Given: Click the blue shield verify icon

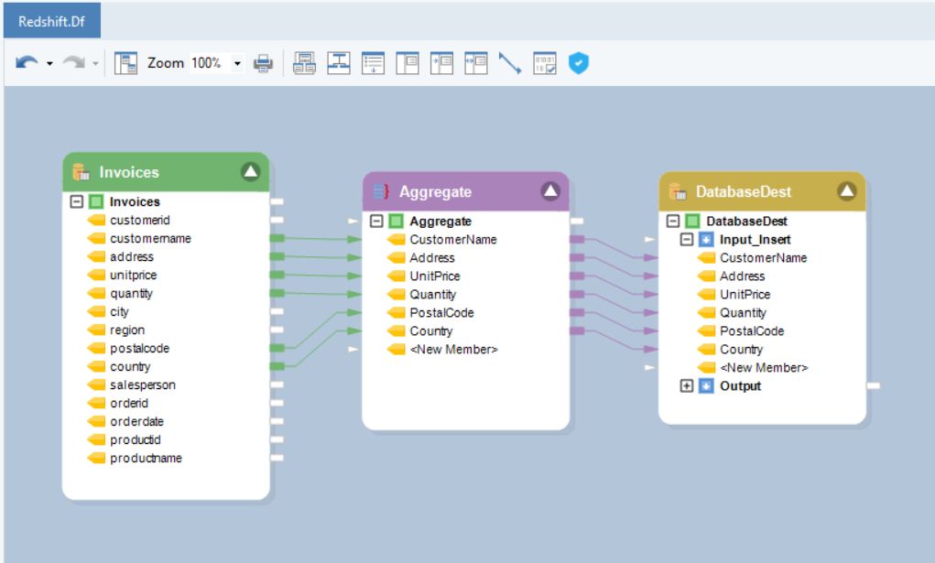Looking at the screenshot, I should pyautogui.click(x=578, y=63).
